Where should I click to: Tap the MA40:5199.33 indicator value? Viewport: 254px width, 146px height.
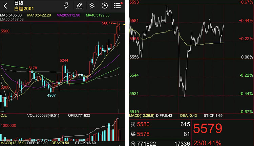click(98, 15)
